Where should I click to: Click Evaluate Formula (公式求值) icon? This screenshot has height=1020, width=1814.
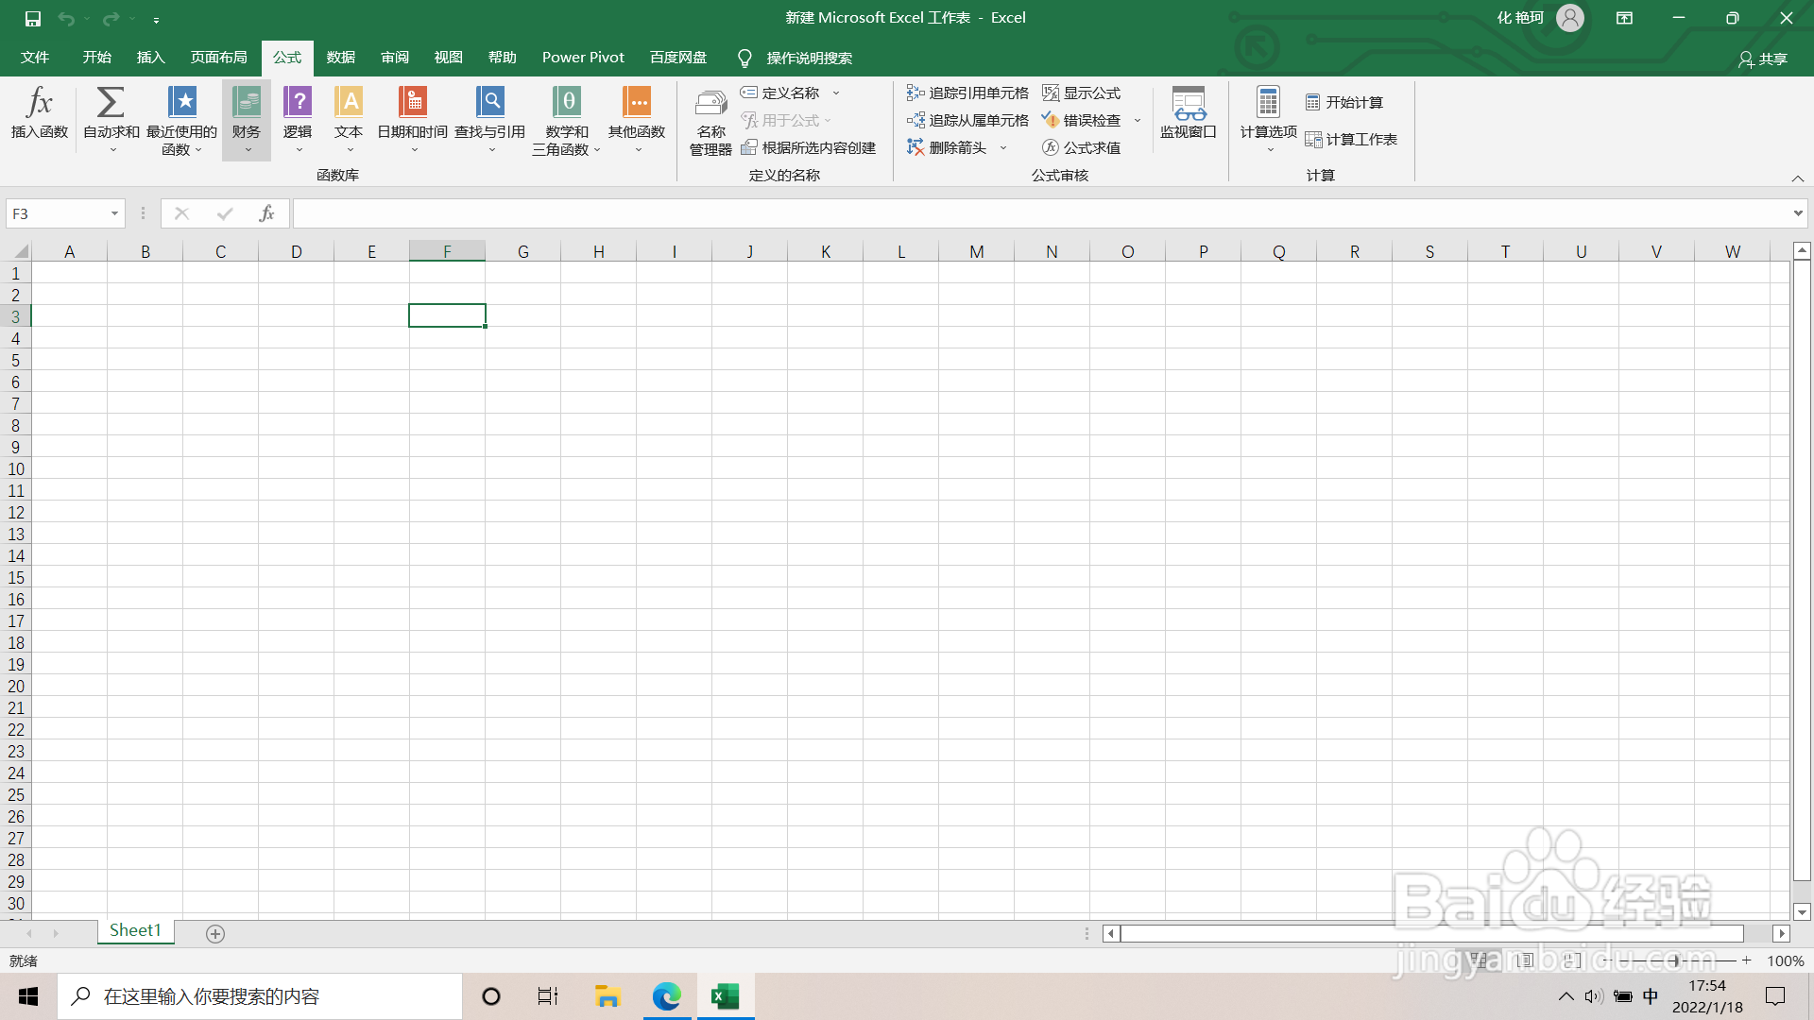coord(1083,147)
